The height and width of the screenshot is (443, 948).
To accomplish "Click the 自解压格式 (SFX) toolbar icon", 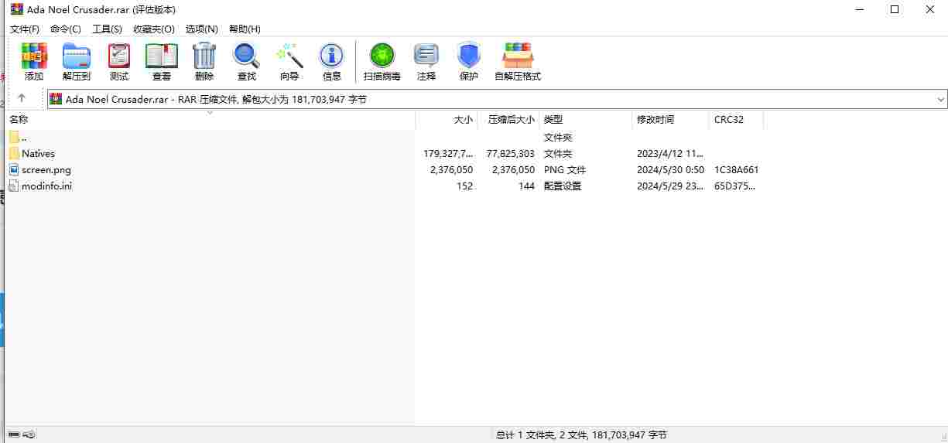I will coord(518,56).
